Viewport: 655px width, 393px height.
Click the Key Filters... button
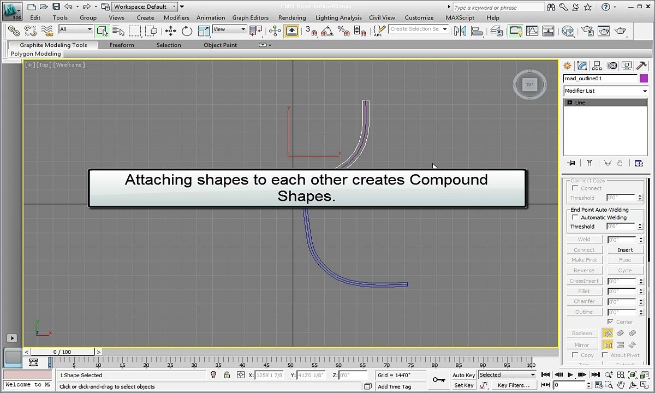514,385
